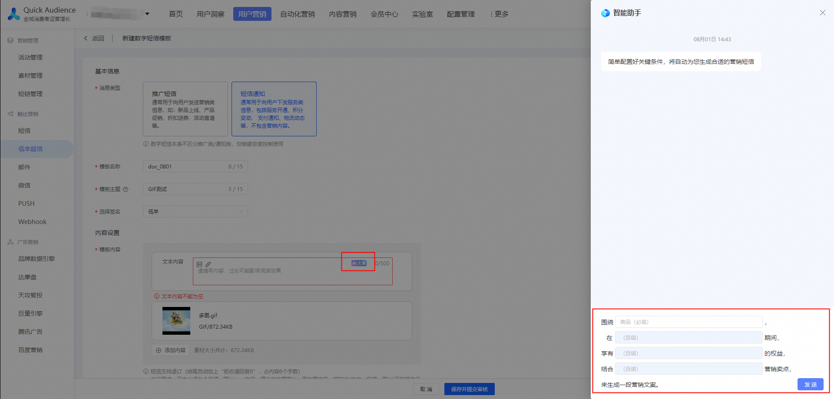Open 微信 in the sidebar
Screen dimensions: 834x399
tap(24, 185)
